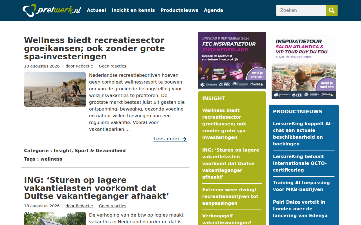Open sidebar Insight link about ING vakantielasten

[x=231, y=163]
